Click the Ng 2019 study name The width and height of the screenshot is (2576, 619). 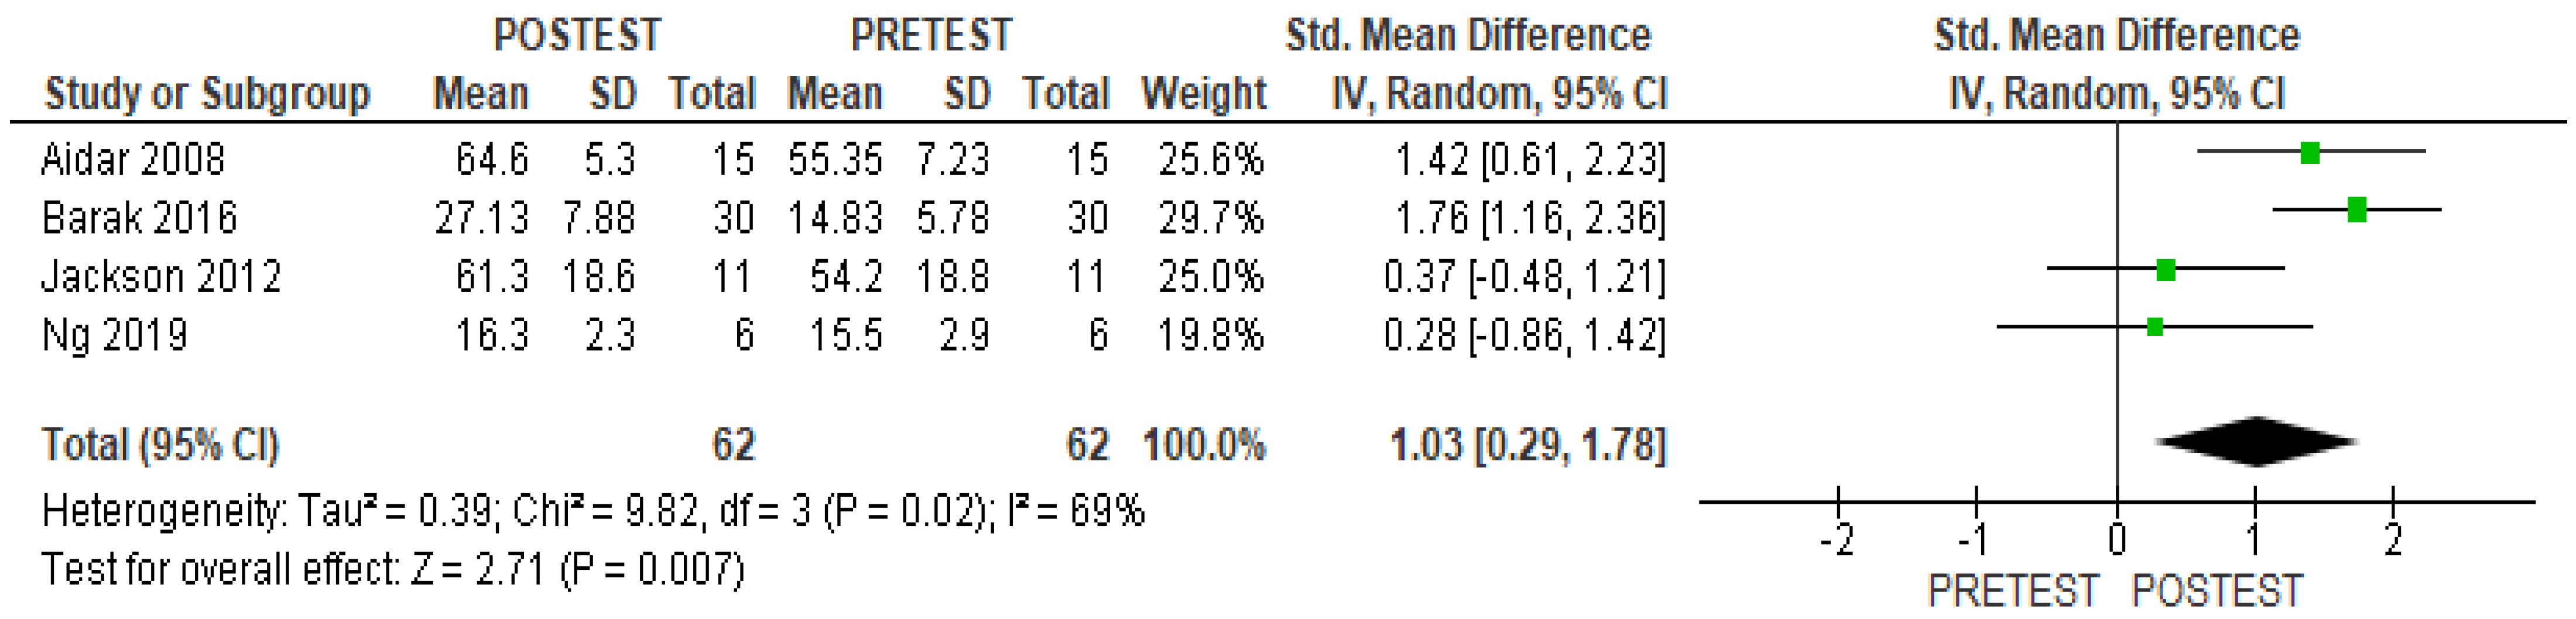point(114,335)
